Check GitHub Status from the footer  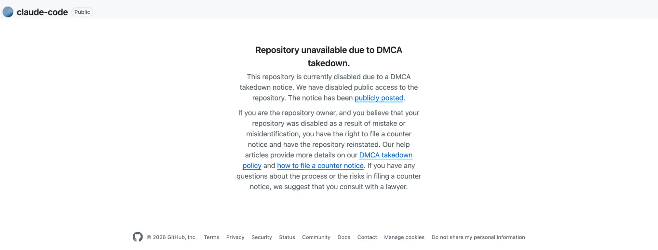pyautogui.click(x=287, y=237)
